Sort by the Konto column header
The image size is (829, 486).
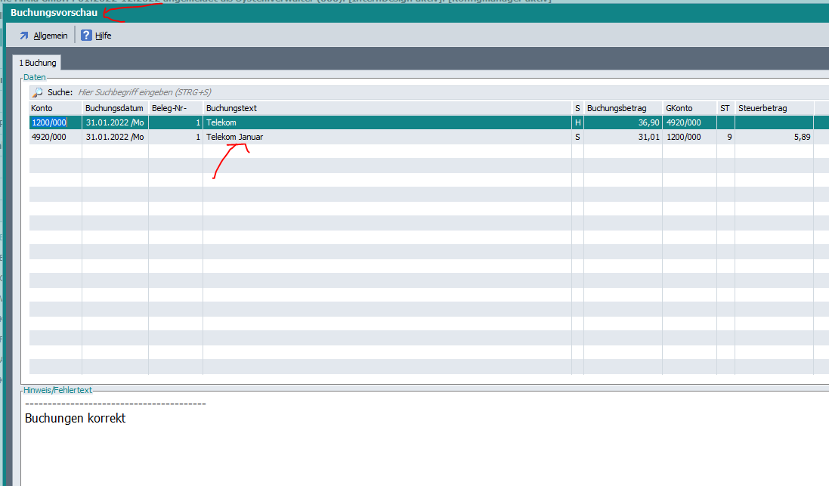54,108
